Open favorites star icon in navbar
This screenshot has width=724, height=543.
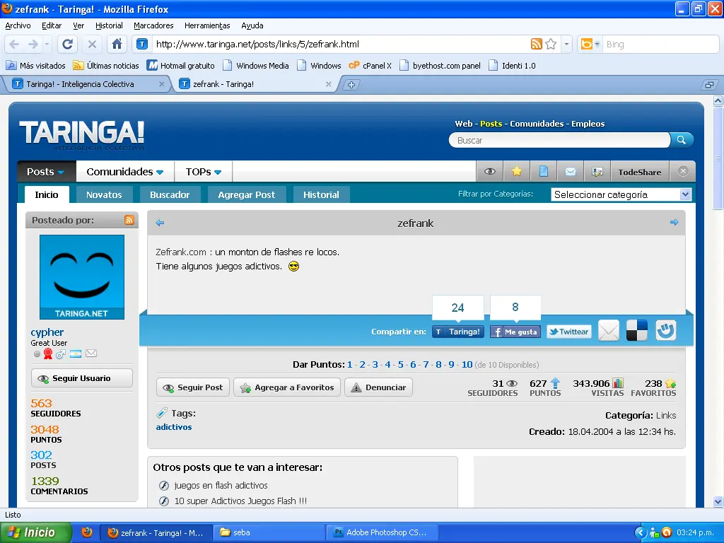click(517, 172)
